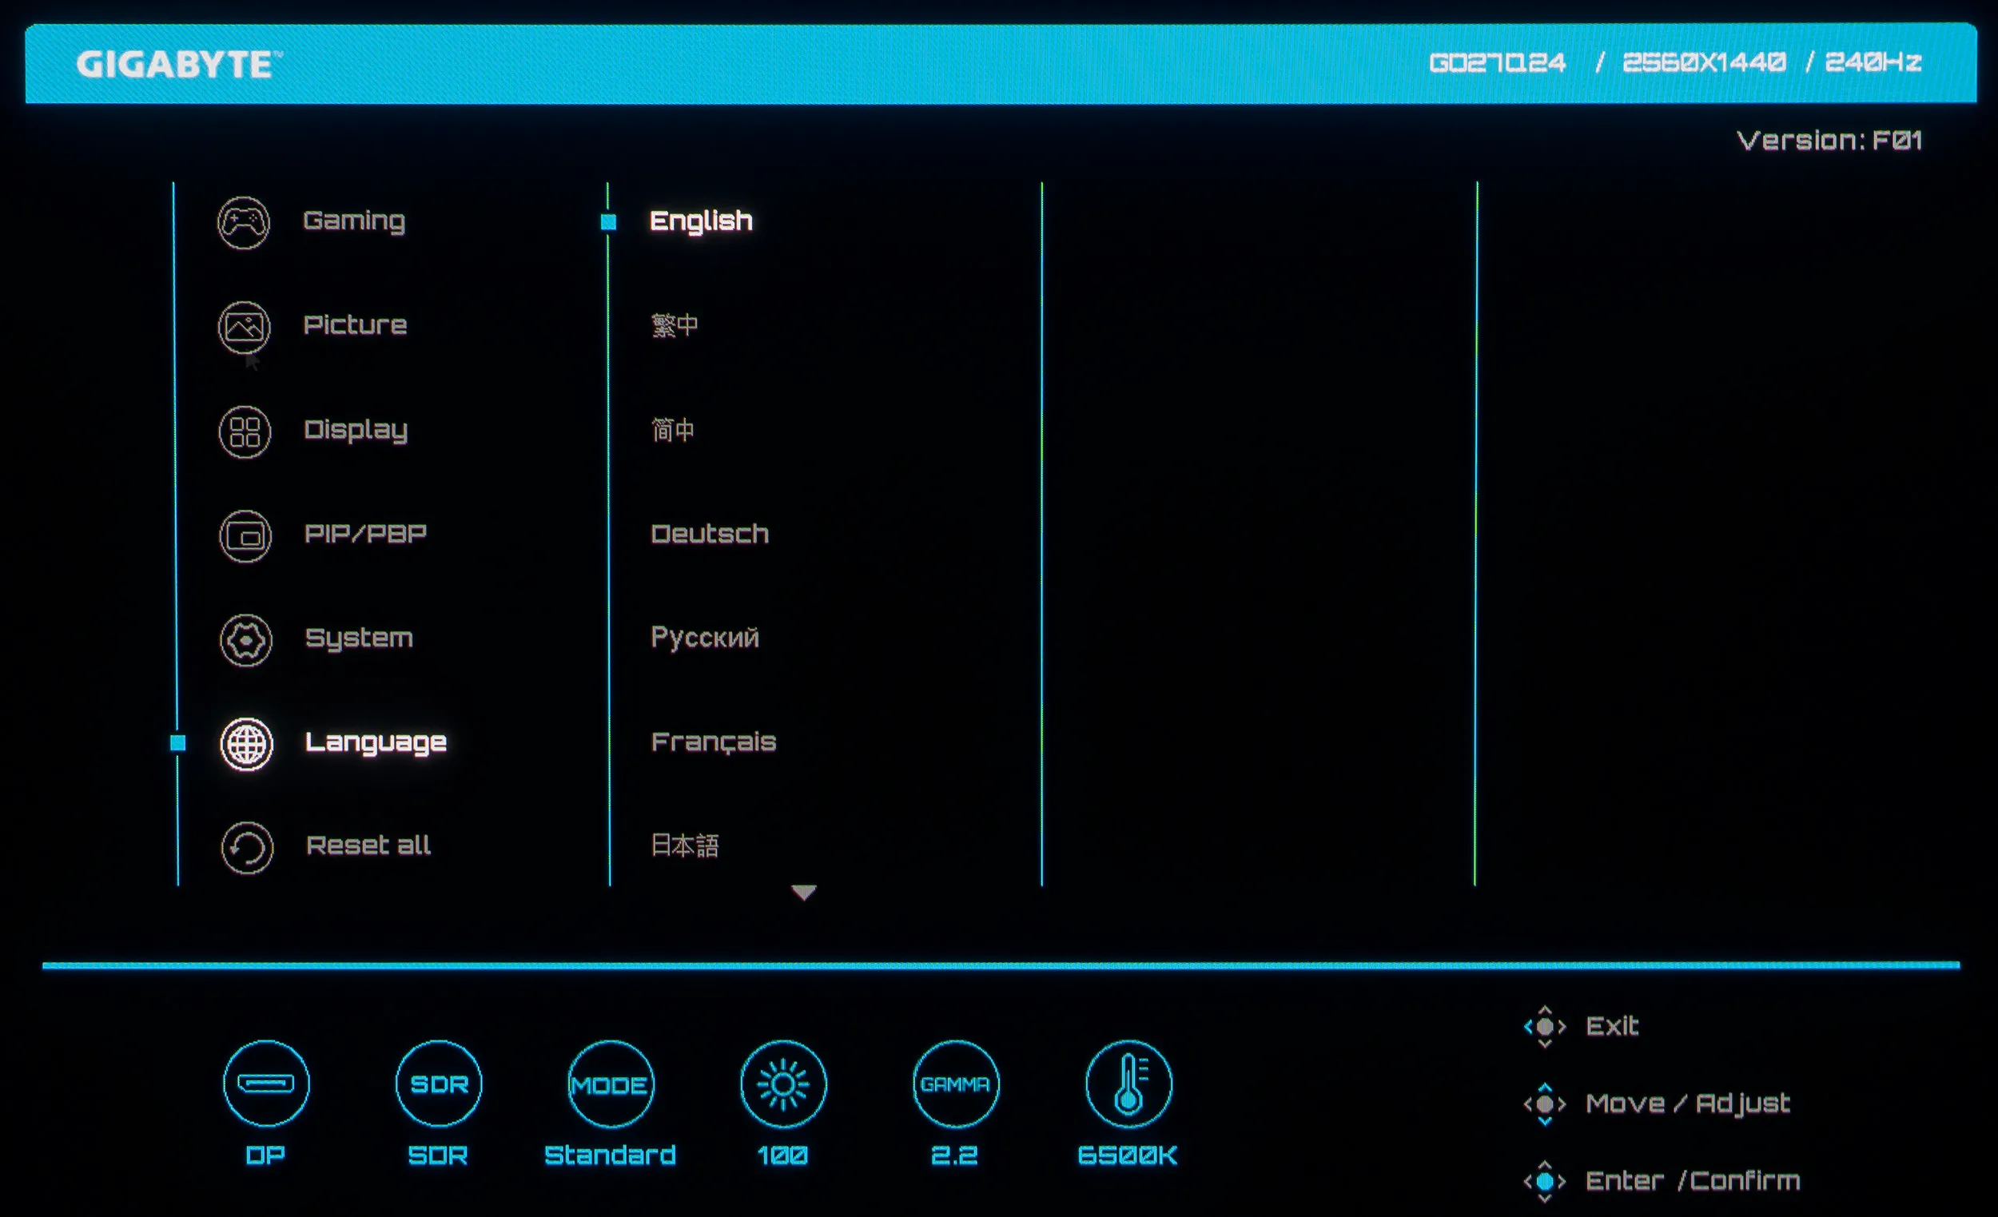Open the System gear icon
Image resolution: width=1998 pixels, height=1217 pixels.
click(x=245, y=640)
